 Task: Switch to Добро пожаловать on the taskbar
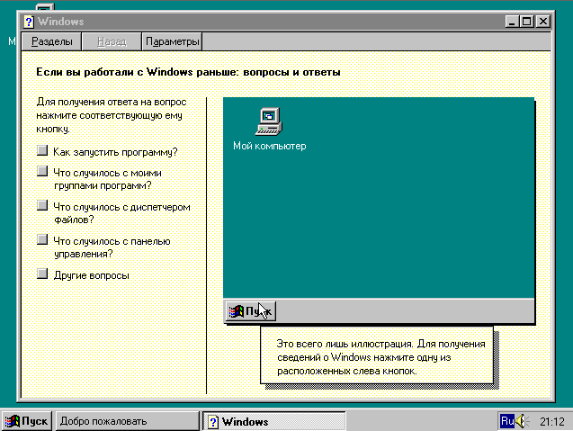point(127,420)
